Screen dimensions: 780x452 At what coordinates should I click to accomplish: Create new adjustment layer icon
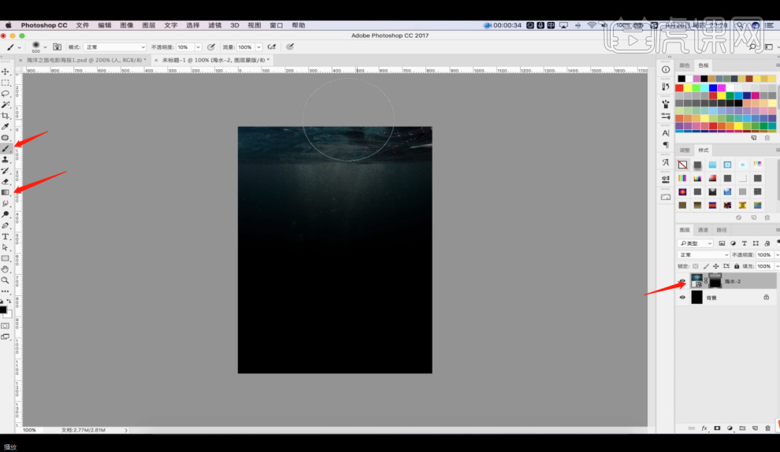pyautogui.click(x=730, y=428)
